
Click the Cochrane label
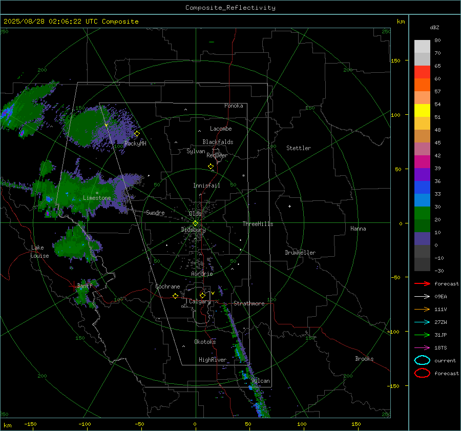(x=167, y=286)
